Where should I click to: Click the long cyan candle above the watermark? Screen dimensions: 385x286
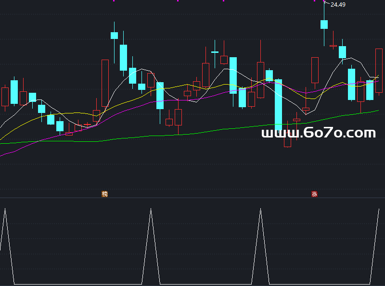point(278,103)
